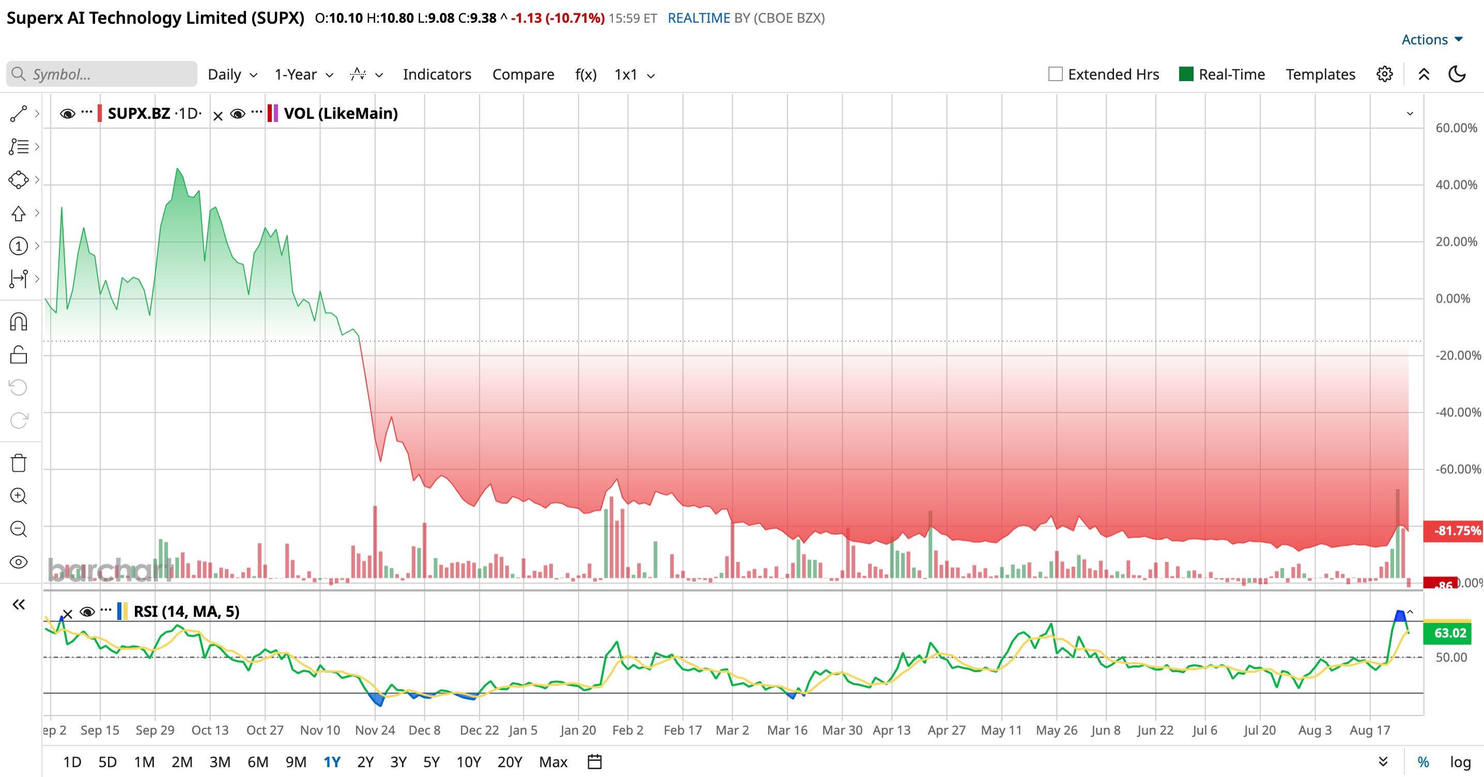Click the SUPX.BZ red color swatch
Screen dimensions: 1484x777
click(100, 114)
